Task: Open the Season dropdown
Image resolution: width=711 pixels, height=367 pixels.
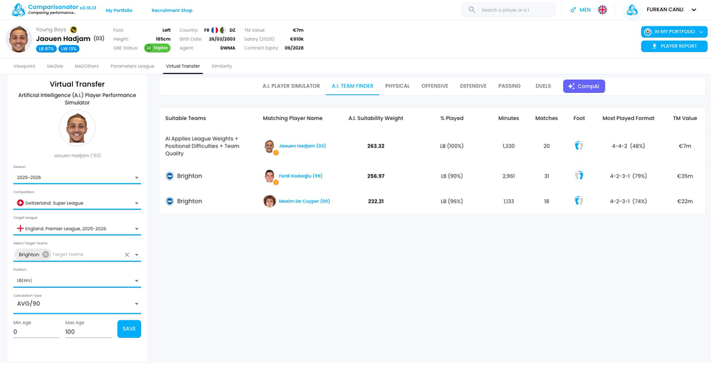Action: (77, 178)
